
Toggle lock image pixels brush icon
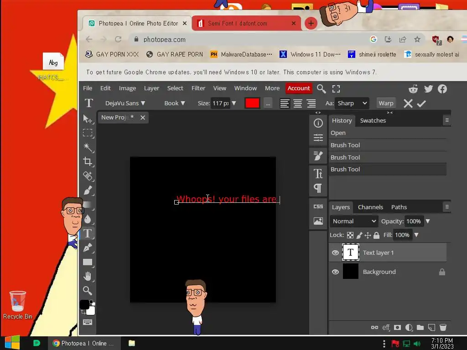click(x=359, y=235)
